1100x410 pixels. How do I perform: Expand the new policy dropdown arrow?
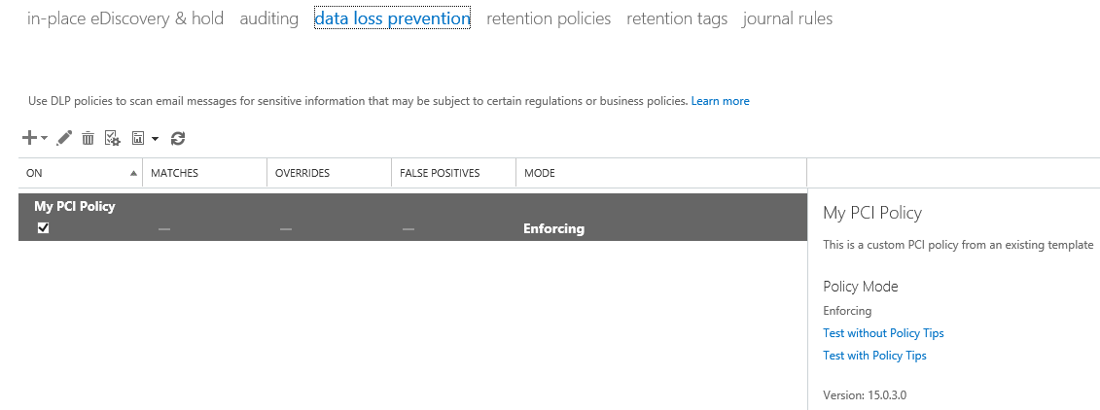tap(45, 139)
